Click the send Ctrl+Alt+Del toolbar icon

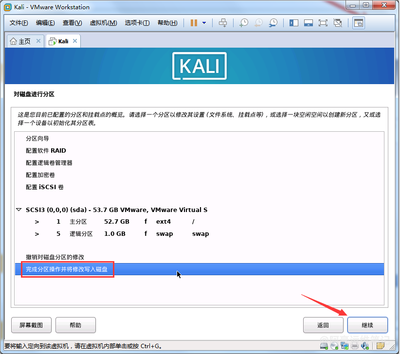[223, 23]
